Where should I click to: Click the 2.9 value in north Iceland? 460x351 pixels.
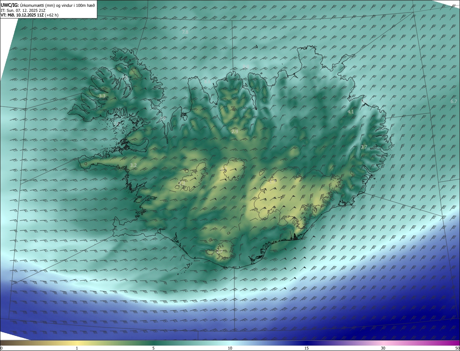(235, 132)
